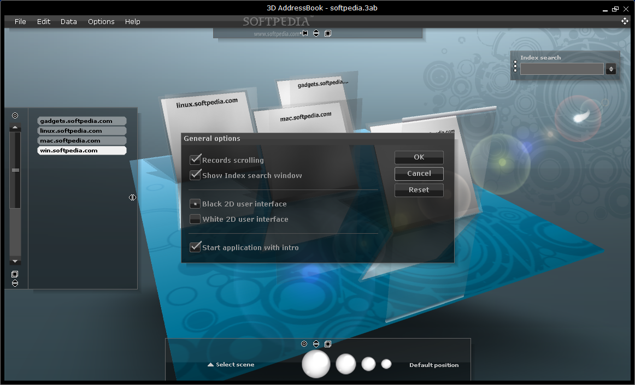Screen dimensions: 635x385
Task: Open the Edit menu
Action: pos(44,21)
